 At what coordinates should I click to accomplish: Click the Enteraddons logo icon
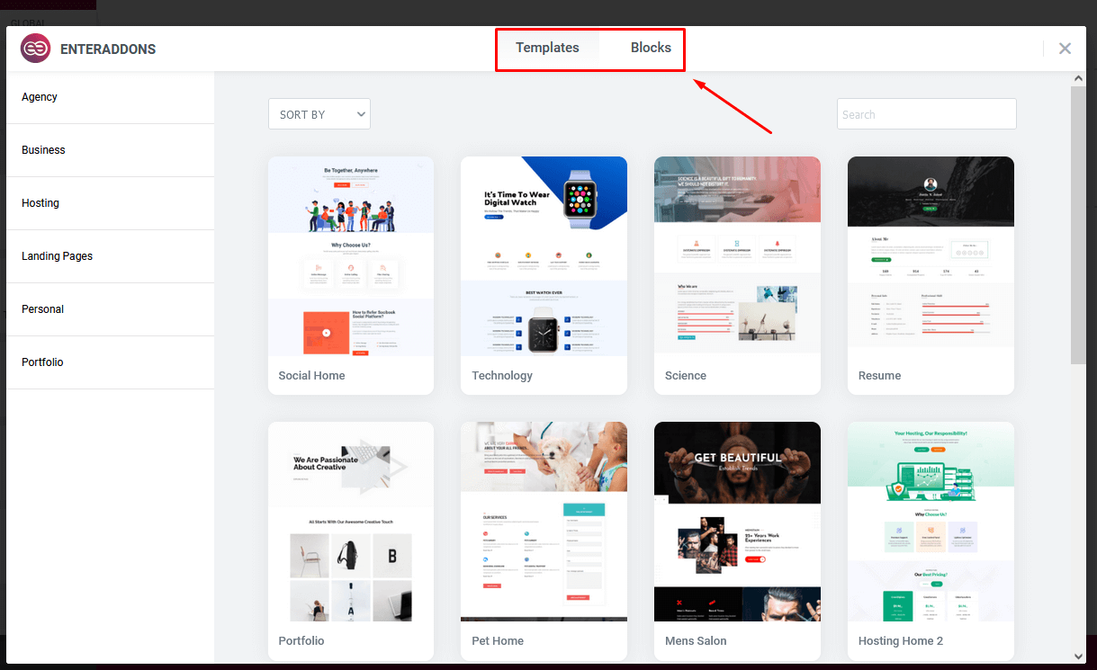[35, 49]
